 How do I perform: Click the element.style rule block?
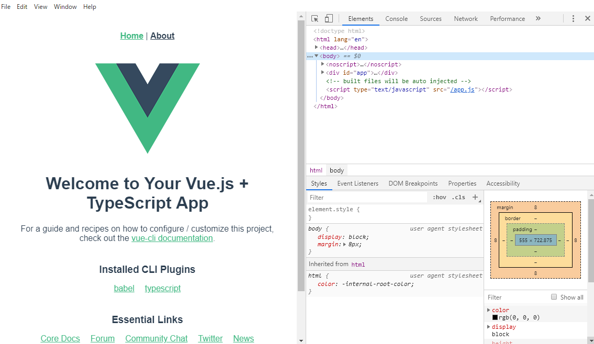coord(395,213)
